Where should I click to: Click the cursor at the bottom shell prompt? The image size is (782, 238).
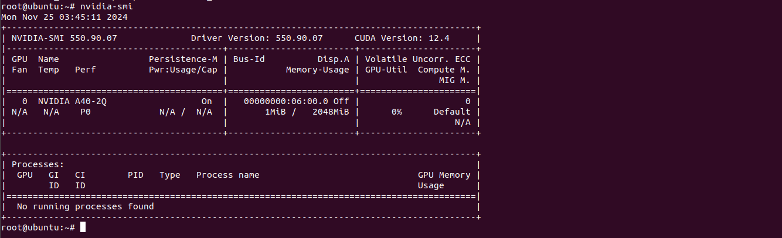(x=83, y=227)
